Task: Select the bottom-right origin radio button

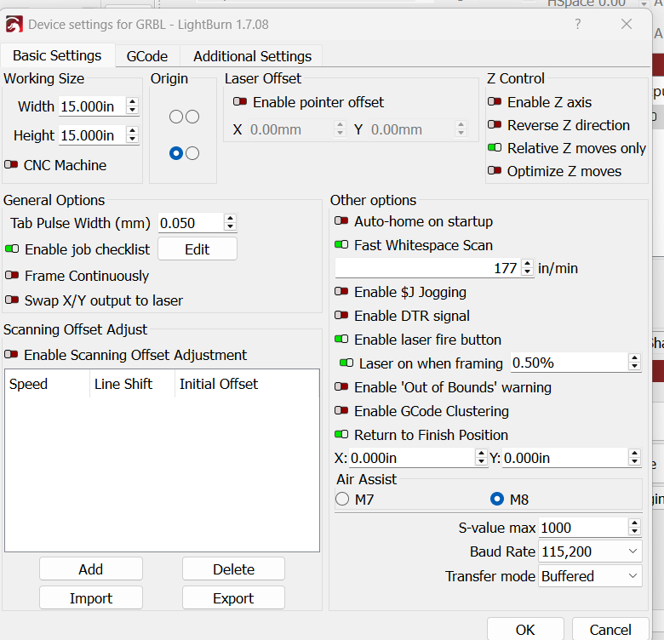Action: (x=192, y=153)
